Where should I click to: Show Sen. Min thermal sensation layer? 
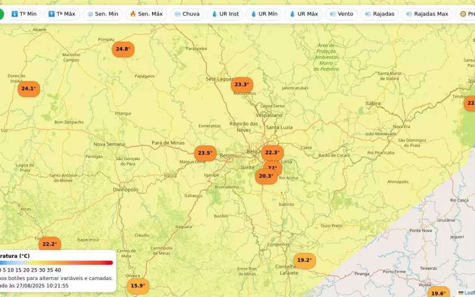(102, 14)
